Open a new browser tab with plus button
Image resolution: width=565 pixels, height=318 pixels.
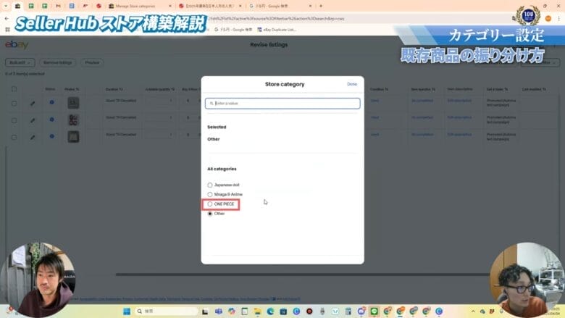(321, 5)
